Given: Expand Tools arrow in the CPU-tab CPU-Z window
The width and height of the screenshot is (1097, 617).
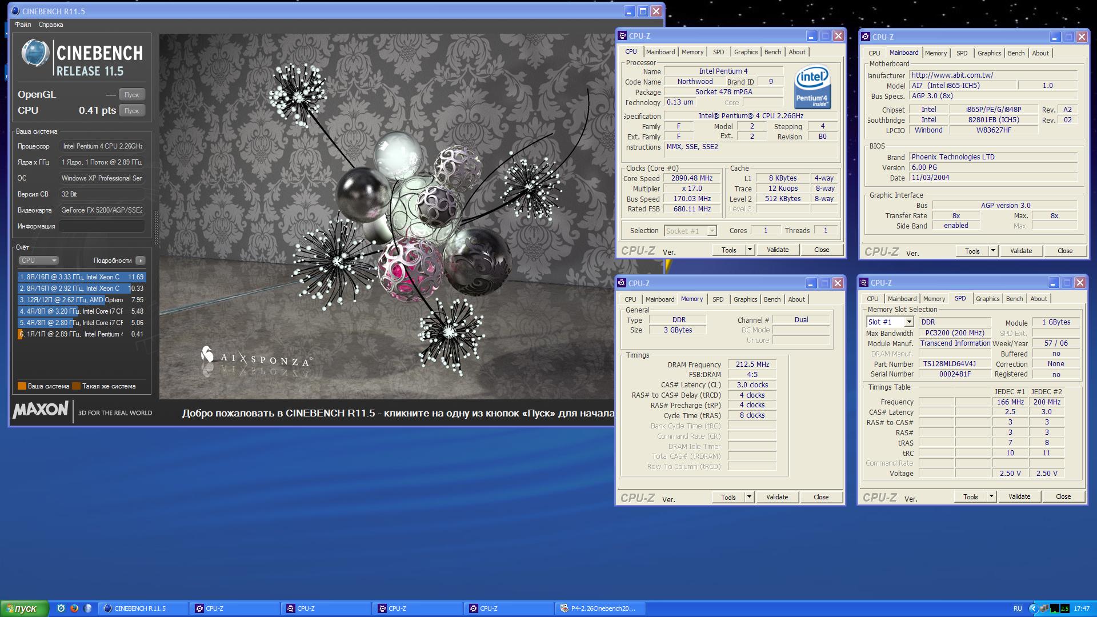Looking at the screenshot, I should pos(750,250).
